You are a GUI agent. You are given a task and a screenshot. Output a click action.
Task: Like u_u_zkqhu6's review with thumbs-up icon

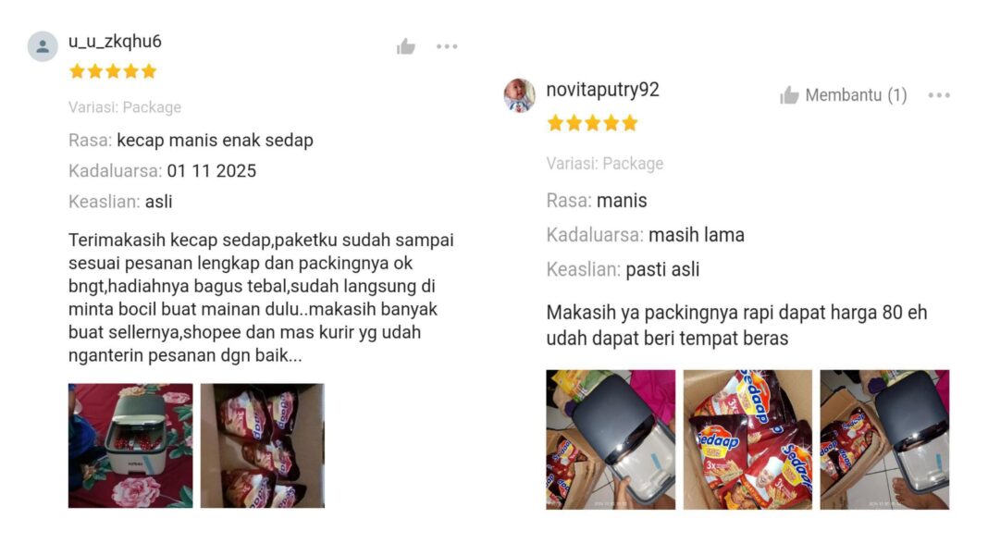[x=406, y=46]
